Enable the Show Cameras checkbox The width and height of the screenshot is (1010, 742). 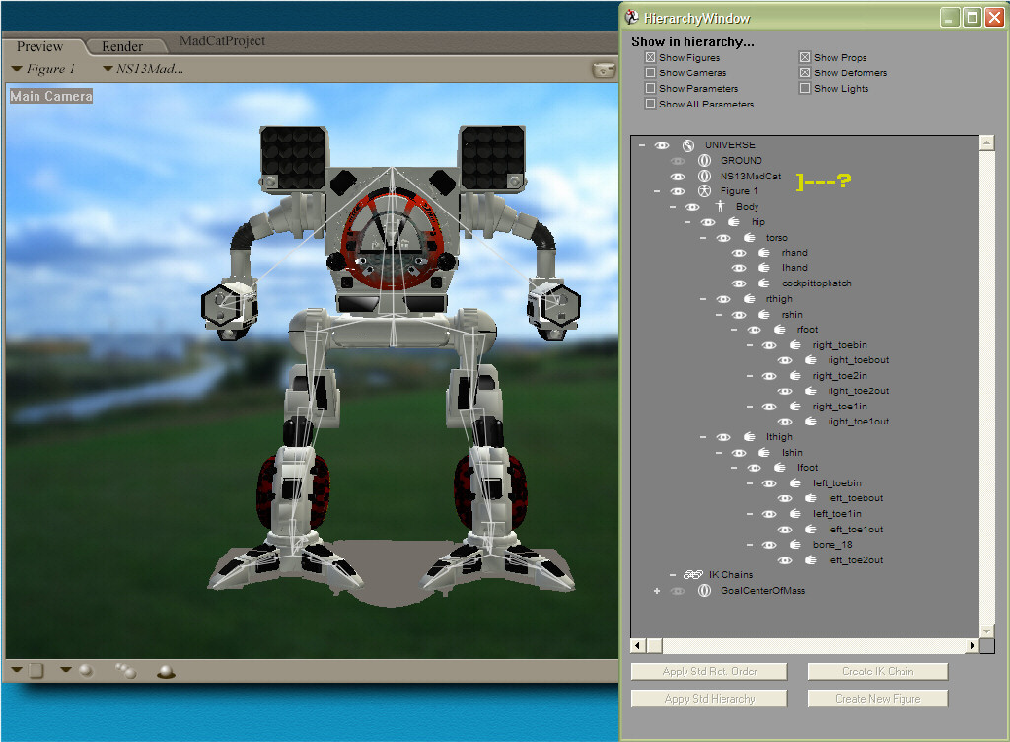pyautogui.click(x=650, y=73)
